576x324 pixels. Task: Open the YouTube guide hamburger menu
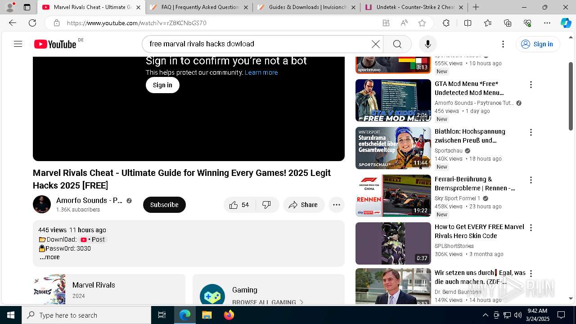point(18,44)
